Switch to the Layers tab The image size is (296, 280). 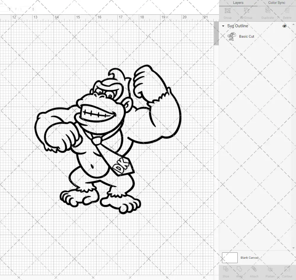pos(238,3)
